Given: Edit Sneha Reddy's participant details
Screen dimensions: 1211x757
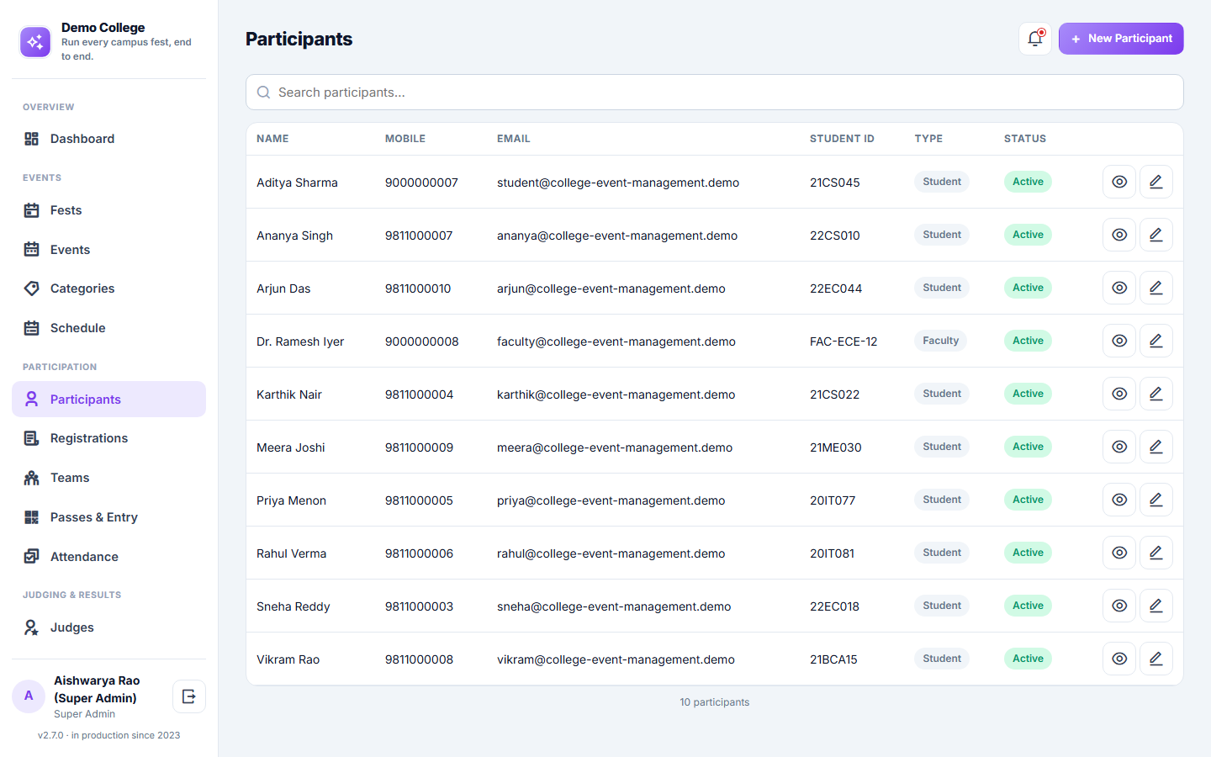Looking at the screenshot, I should coord(1156,606).
